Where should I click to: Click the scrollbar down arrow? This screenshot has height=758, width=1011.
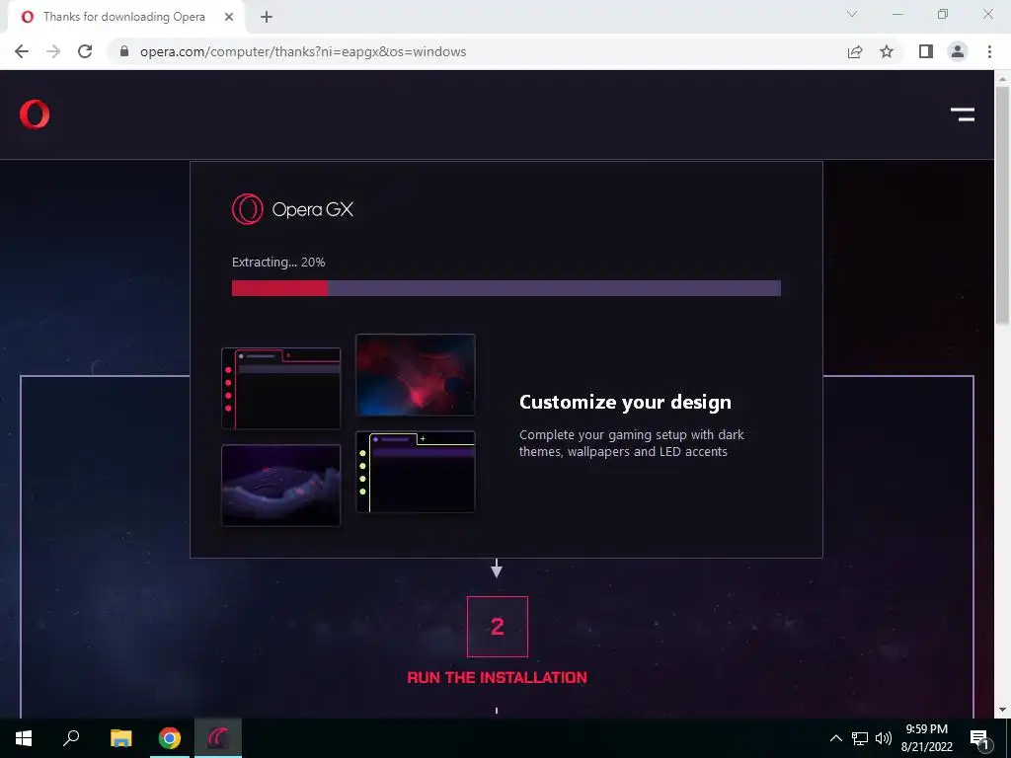point(1002,711)
